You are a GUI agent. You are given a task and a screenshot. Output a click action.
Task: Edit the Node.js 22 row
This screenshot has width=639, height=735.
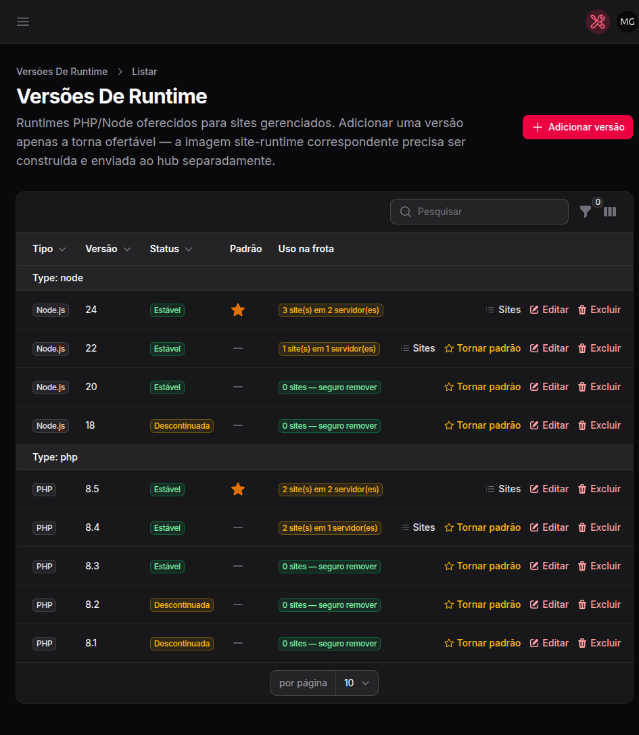tap(549, 348)
